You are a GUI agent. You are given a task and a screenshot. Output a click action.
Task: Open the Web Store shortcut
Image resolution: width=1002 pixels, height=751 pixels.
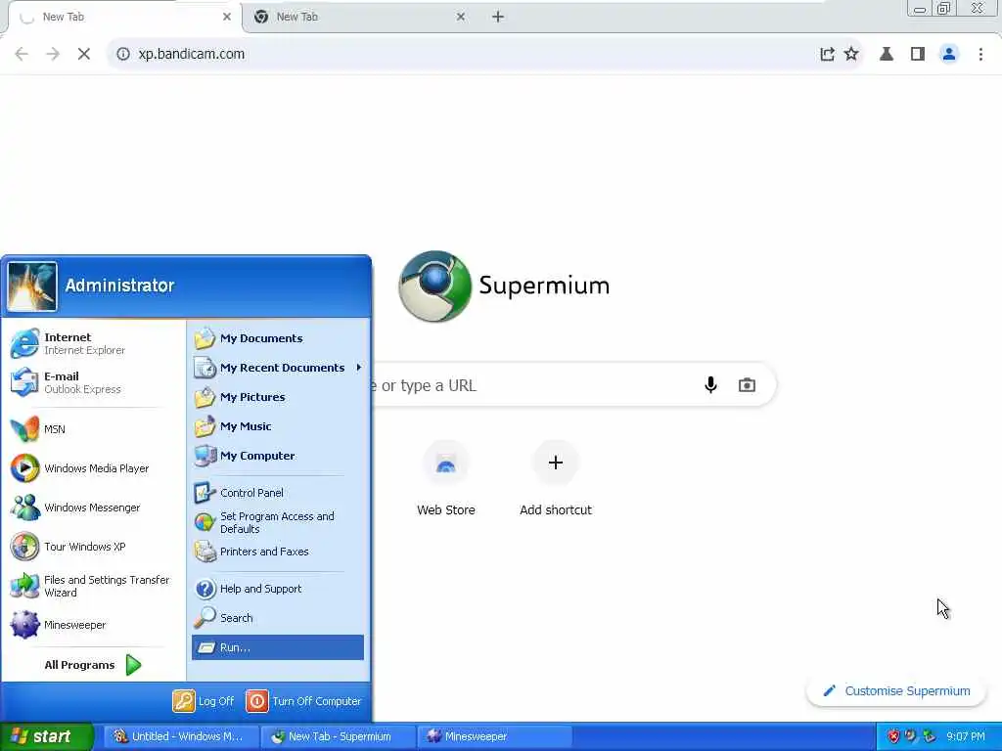(446, 478)
